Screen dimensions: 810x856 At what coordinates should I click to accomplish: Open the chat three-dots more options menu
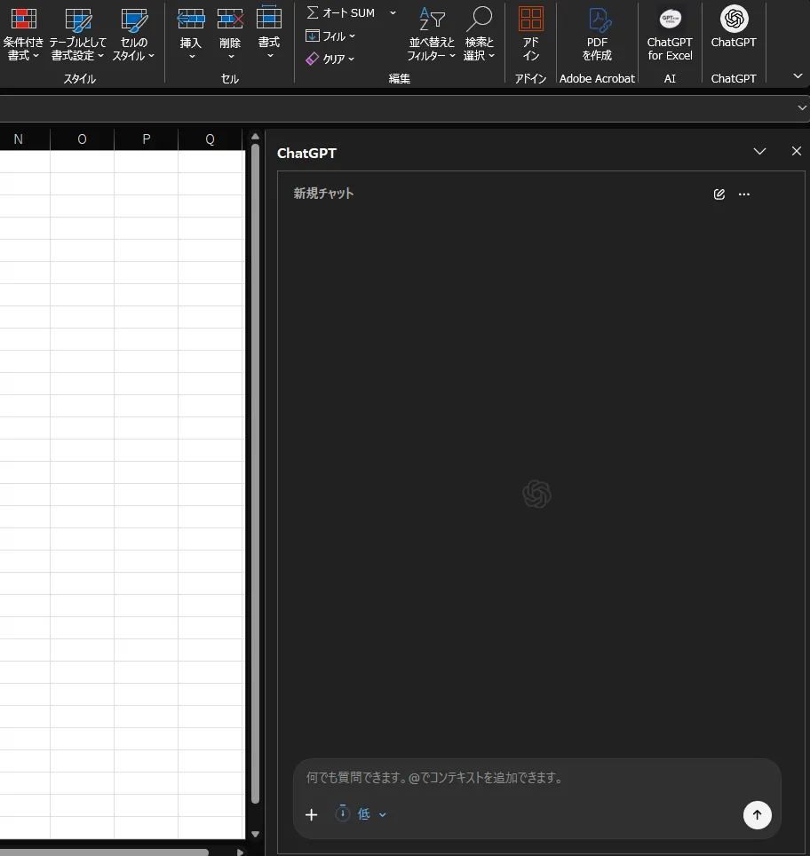click(x=744, y=194)
